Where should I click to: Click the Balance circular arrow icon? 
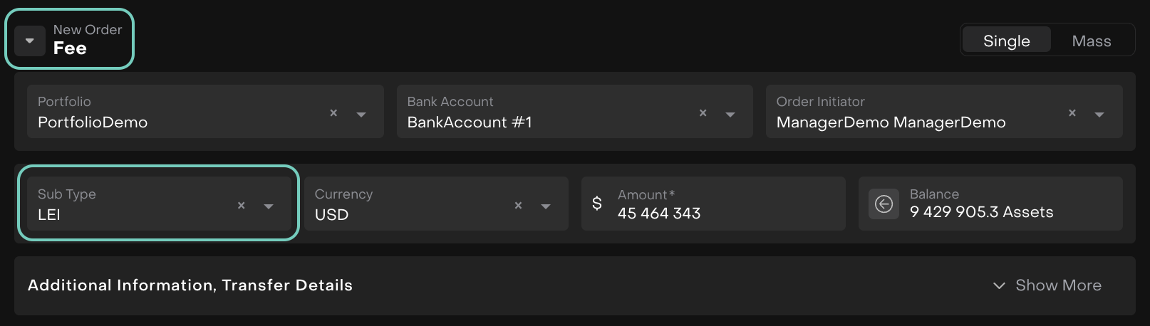pos(884,204)
